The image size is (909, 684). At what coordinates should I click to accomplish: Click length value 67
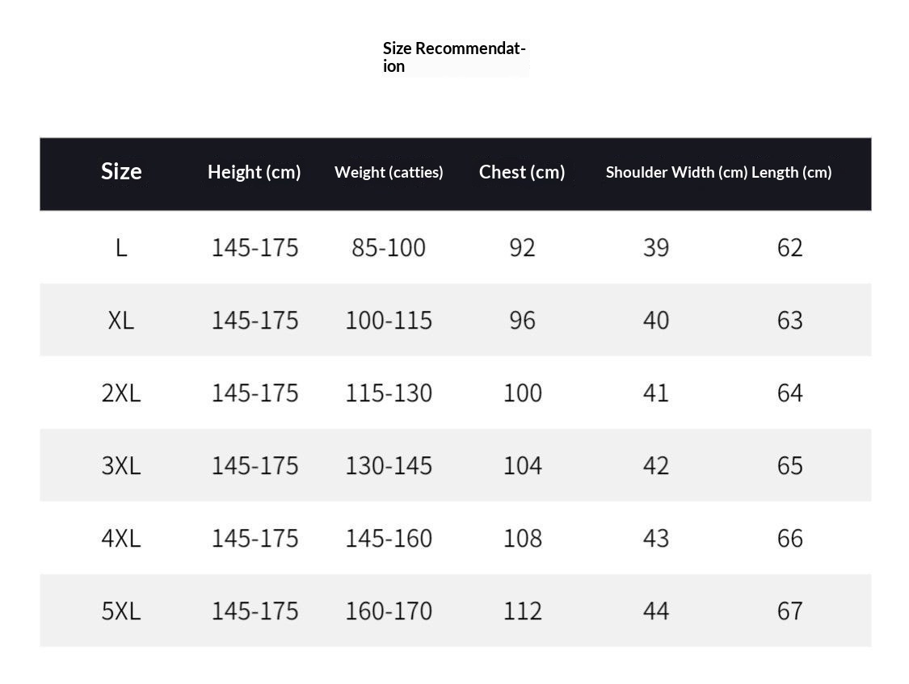click(x=789, y=611)
